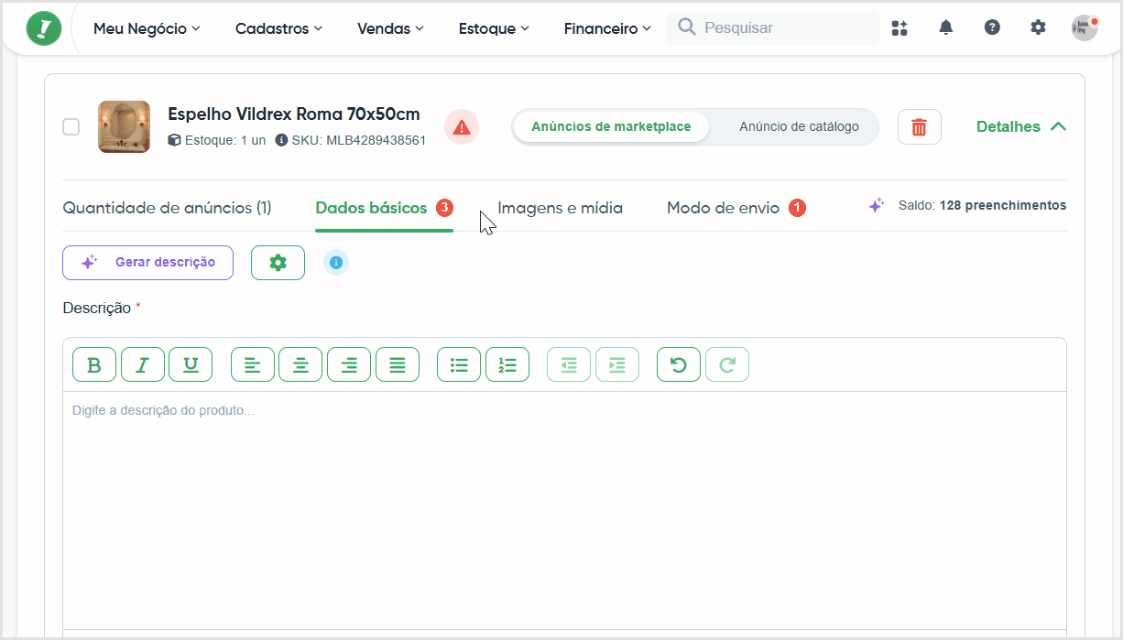Click the SKU info icon
This screenshot has height=640, width=1123.
[x=281, y=140]
